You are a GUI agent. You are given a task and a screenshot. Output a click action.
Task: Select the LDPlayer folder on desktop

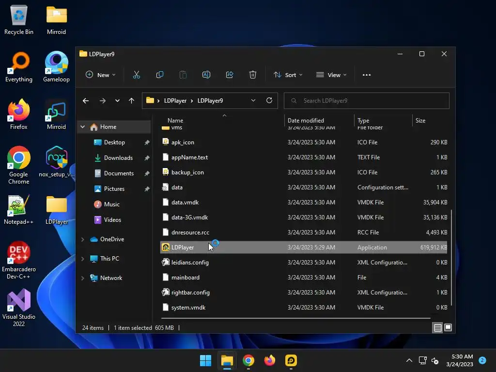[x=56, y=210]
